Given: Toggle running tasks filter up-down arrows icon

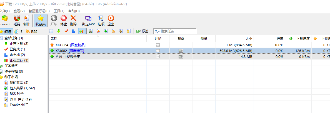Looking at the screenshot, I should [x=81, y=31].
